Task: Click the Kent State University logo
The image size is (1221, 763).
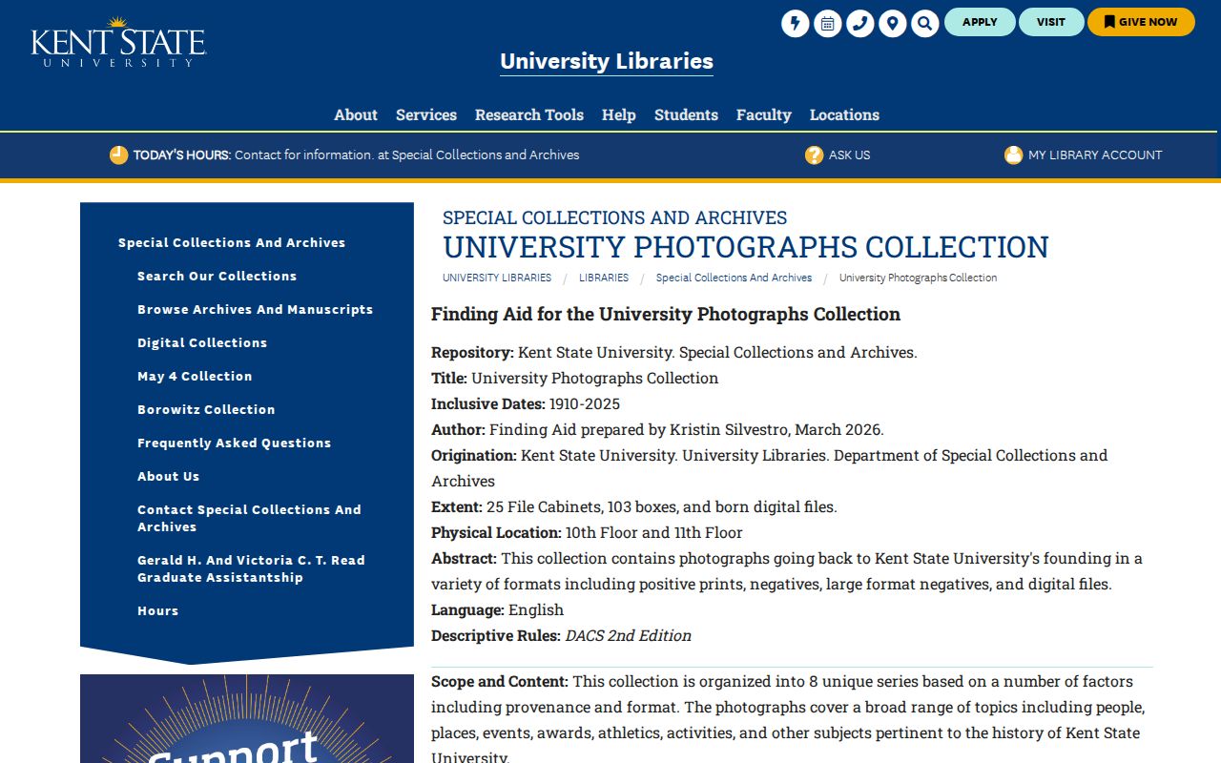Action: point(118,42)
